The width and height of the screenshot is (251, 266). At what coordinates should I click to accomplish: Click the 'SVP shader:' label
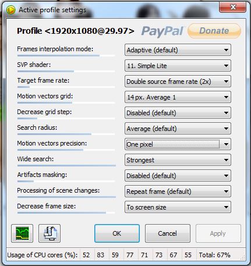pyautogui.click(x=34, y=65)
